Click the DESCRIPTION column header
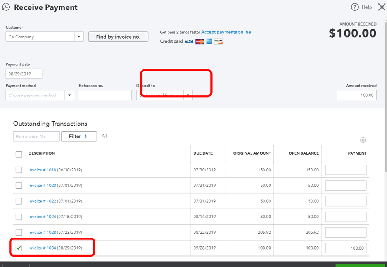 click(x=42, y=153)
